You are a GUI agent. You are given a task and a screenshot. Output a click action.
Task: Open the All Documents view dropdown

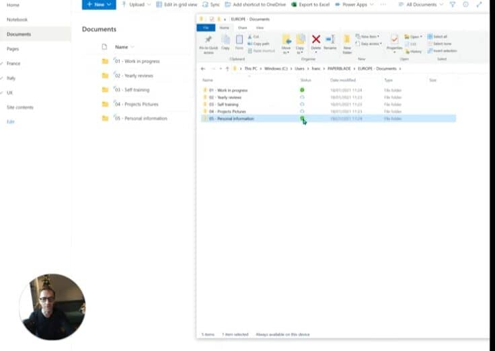point(421,5)
